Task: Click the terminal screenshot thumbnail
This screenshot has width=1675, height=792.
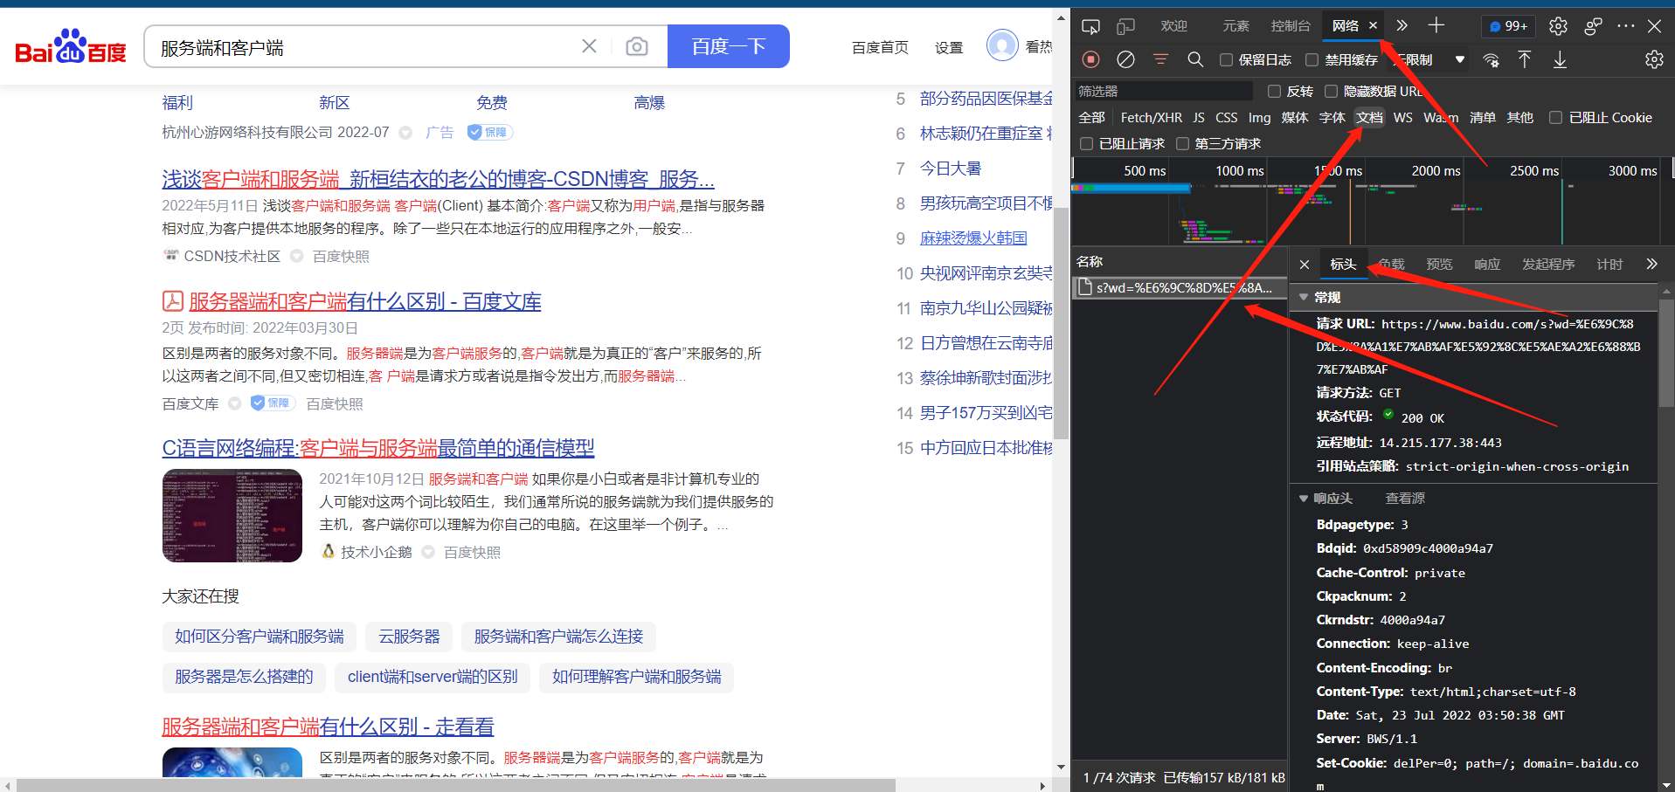Action: [232, 516]
